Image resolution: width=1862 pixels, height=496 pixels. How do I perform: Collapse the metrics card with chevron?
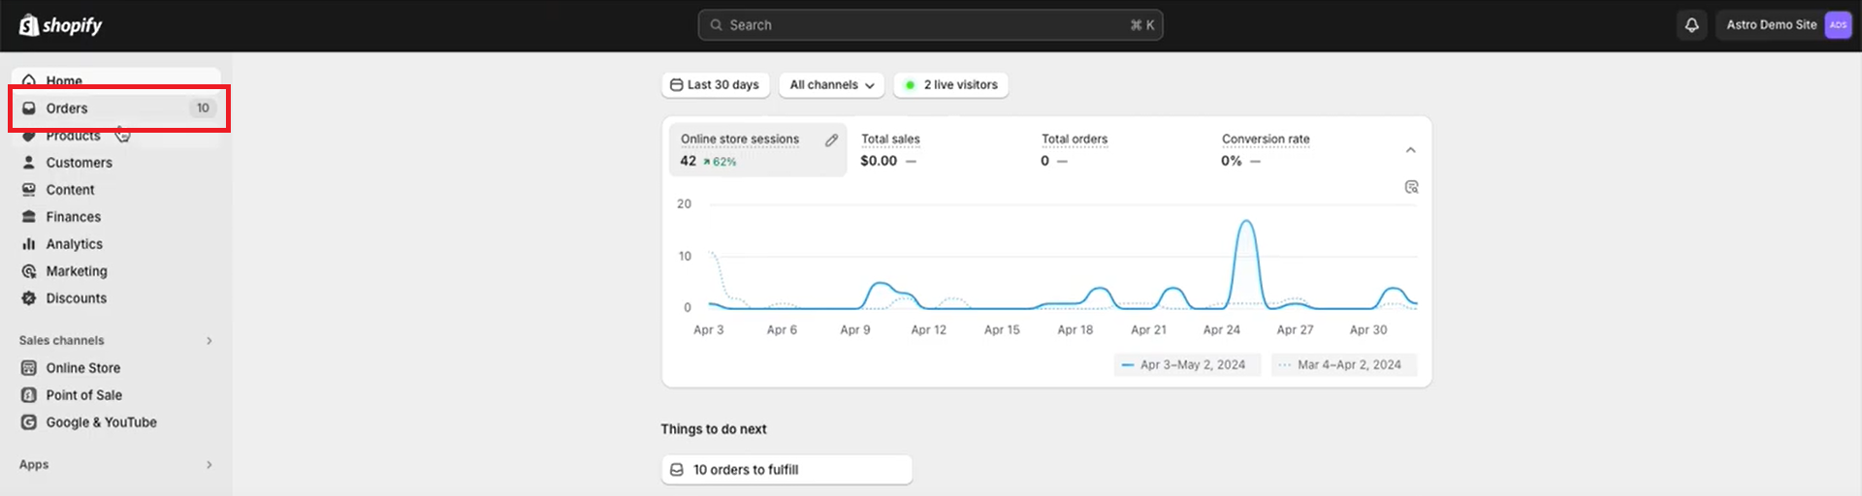(x=1410, y=150)
